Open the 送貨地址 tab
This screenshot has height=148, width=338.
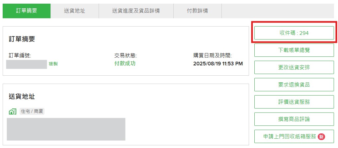coord(75,11)
